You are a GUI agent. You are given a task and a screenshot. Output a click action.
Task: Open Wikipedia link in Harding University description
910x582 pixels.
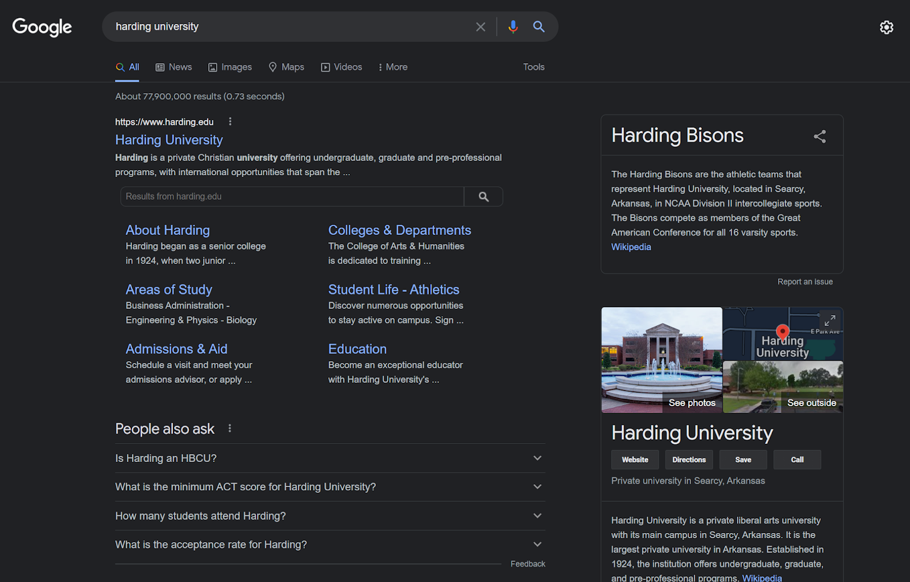click(762, 577)
